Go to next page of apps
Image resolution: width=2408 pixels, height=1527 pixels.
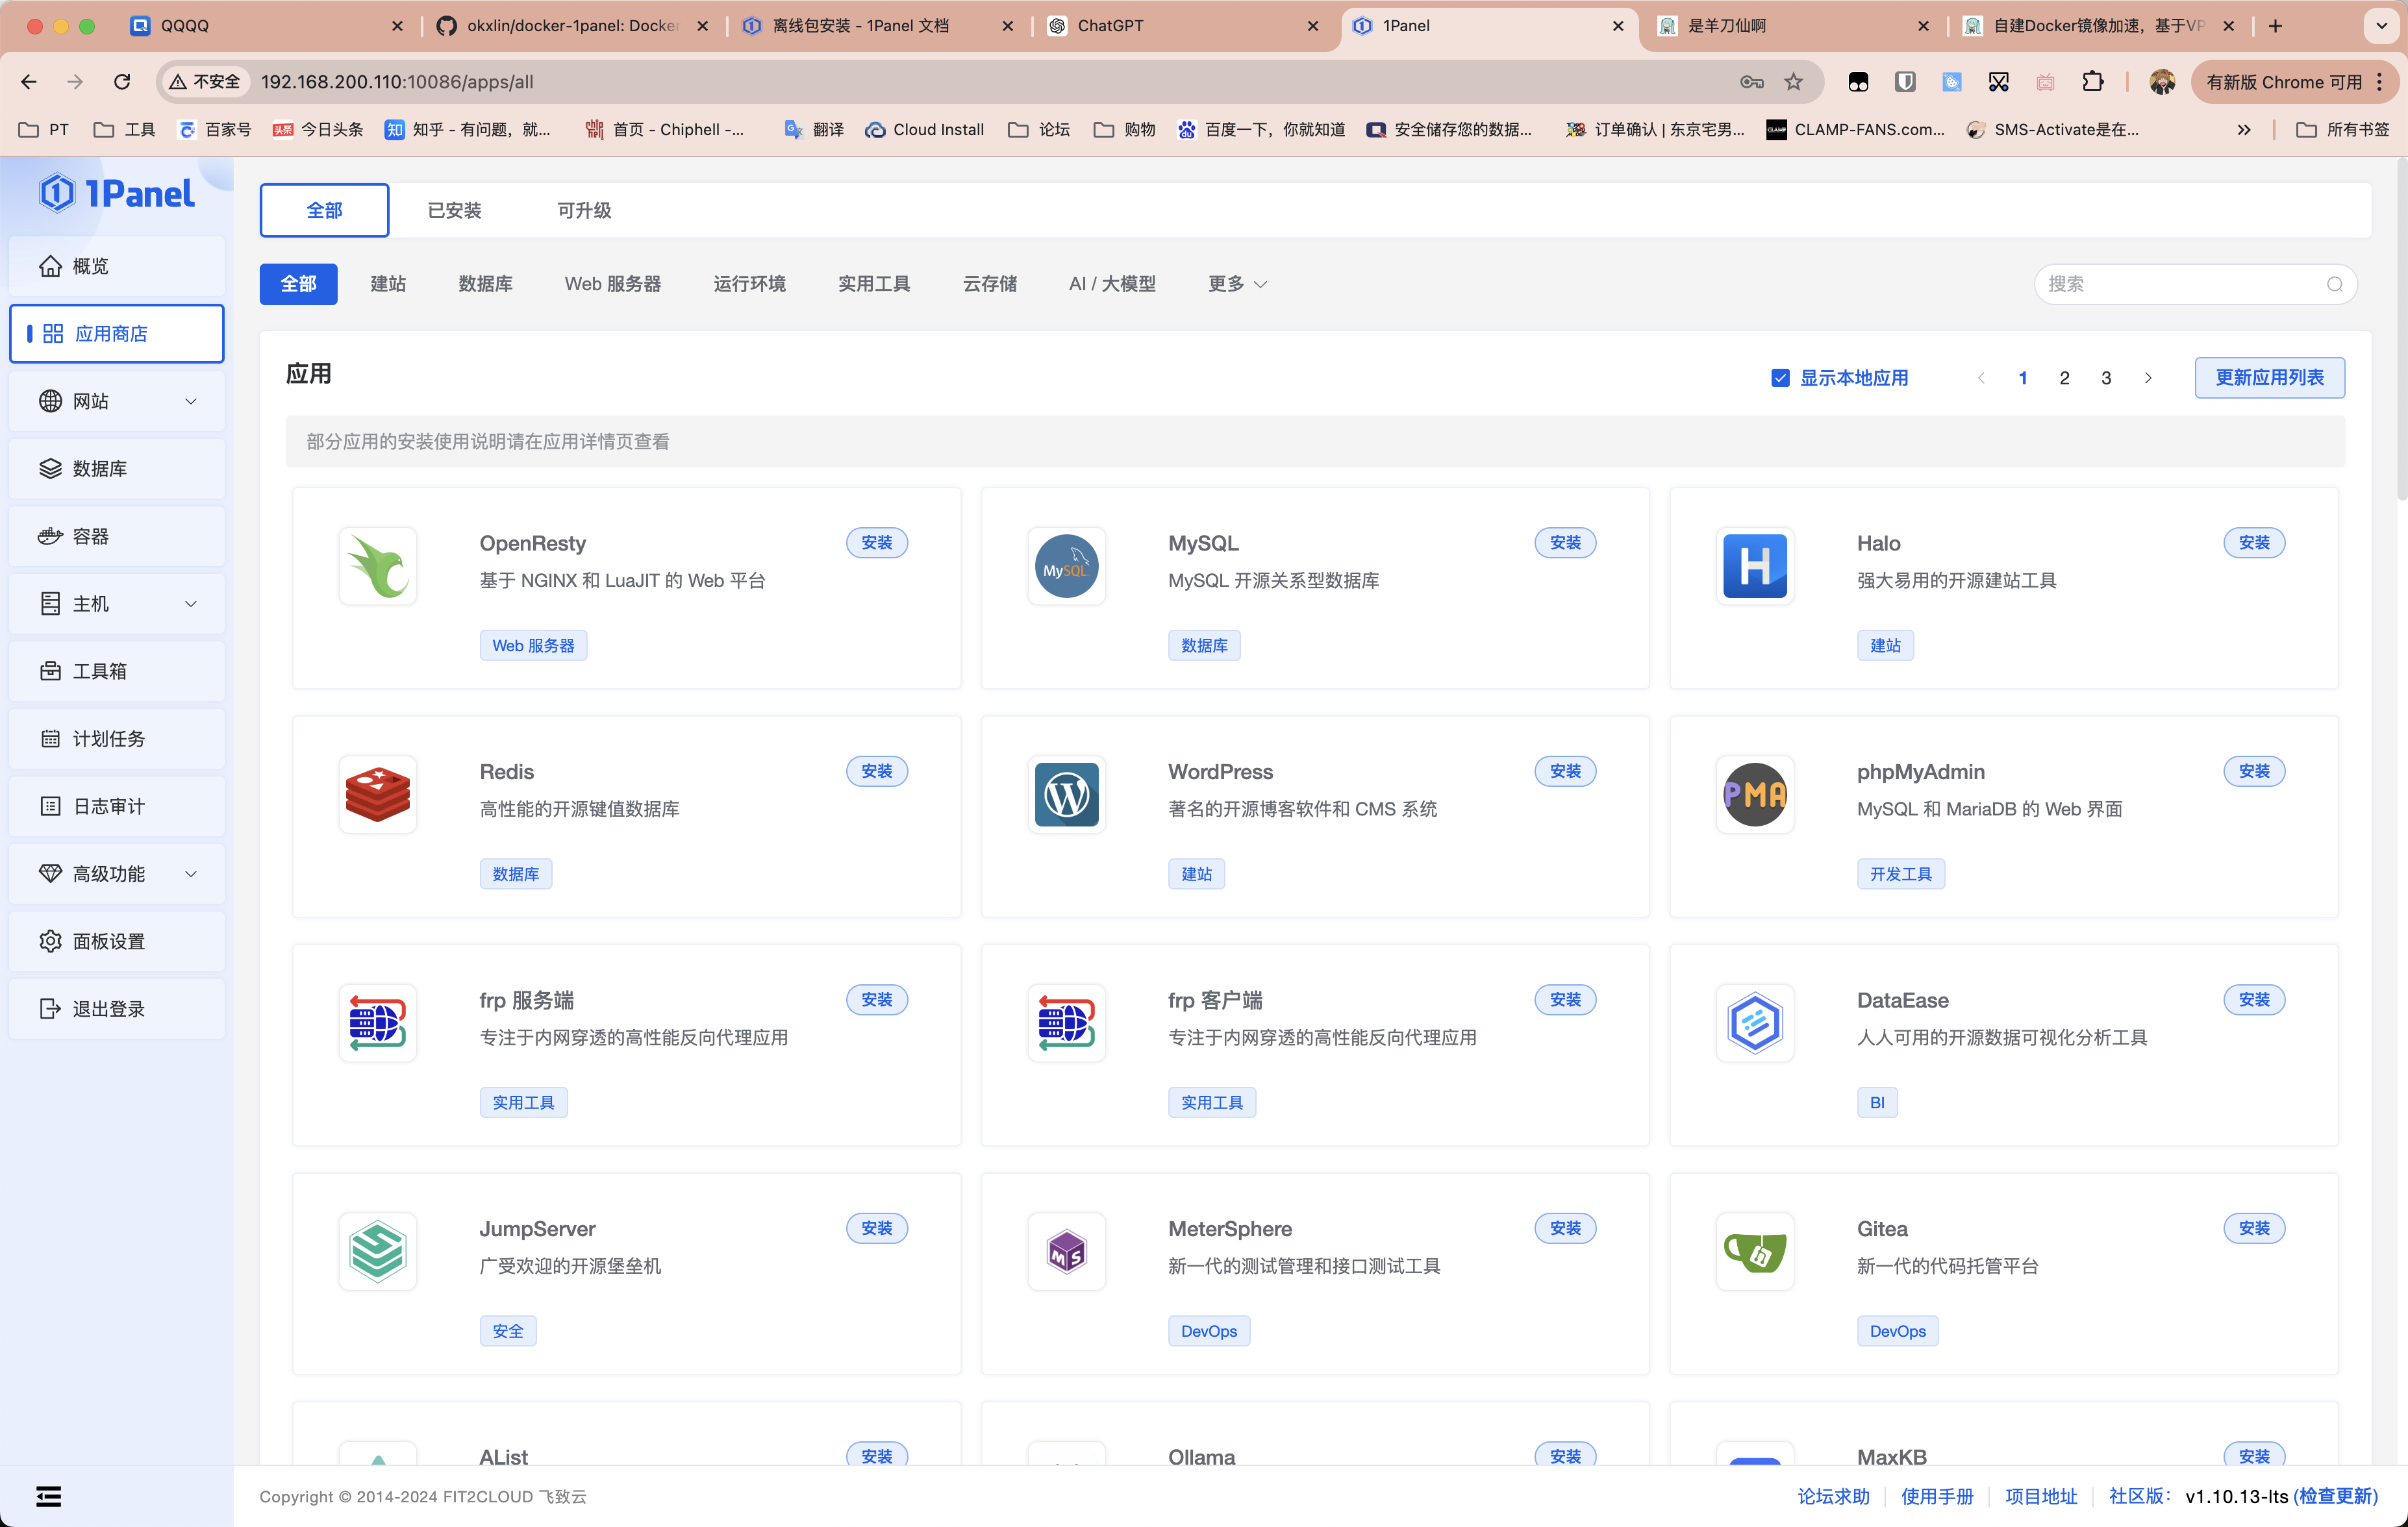pyautogui.click(x=2148, y=378)
